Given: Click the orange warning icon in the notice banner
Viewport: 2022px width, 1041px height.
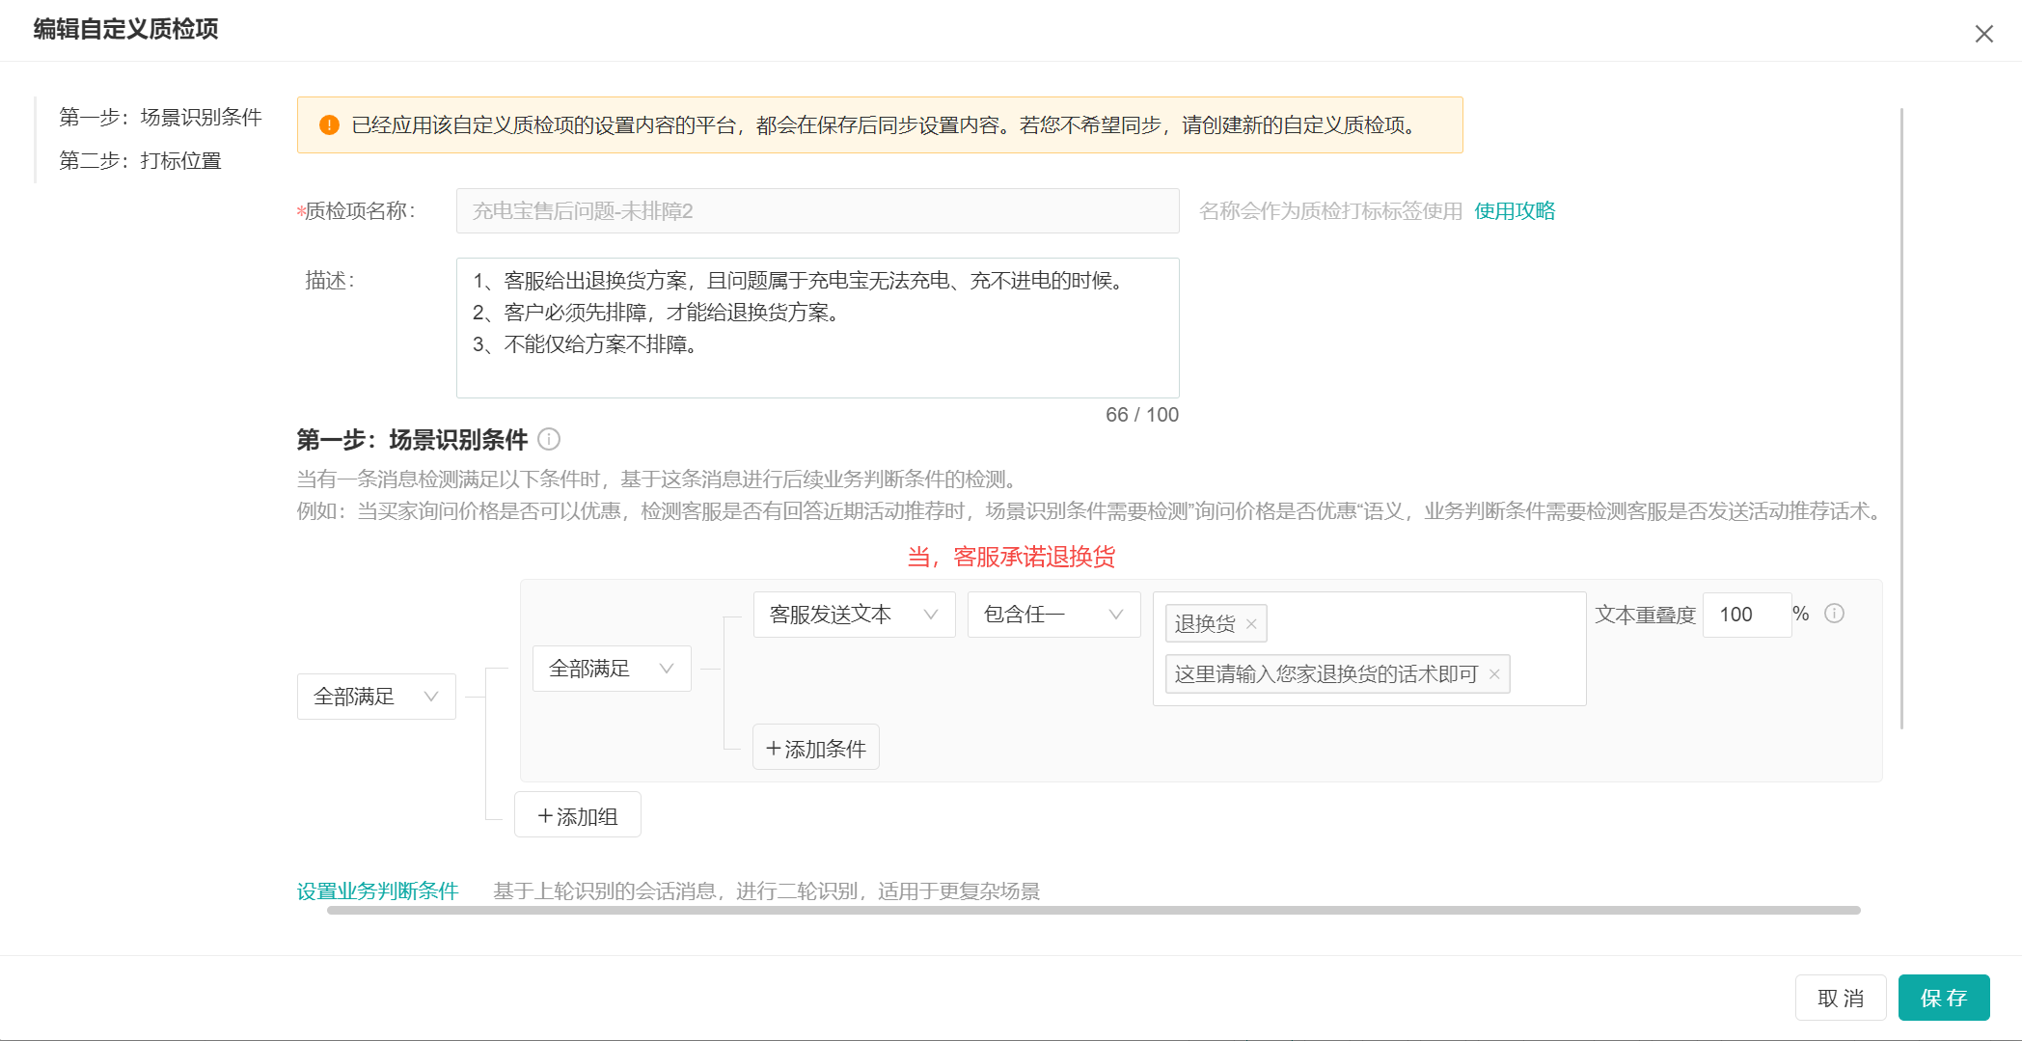Looking at the screenshot, I should click(329, 125).
